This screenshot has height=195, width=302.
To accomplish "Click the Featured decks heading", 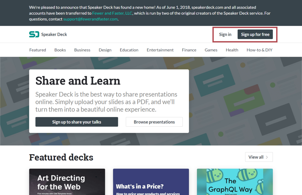I will click(x=61, y=157).
